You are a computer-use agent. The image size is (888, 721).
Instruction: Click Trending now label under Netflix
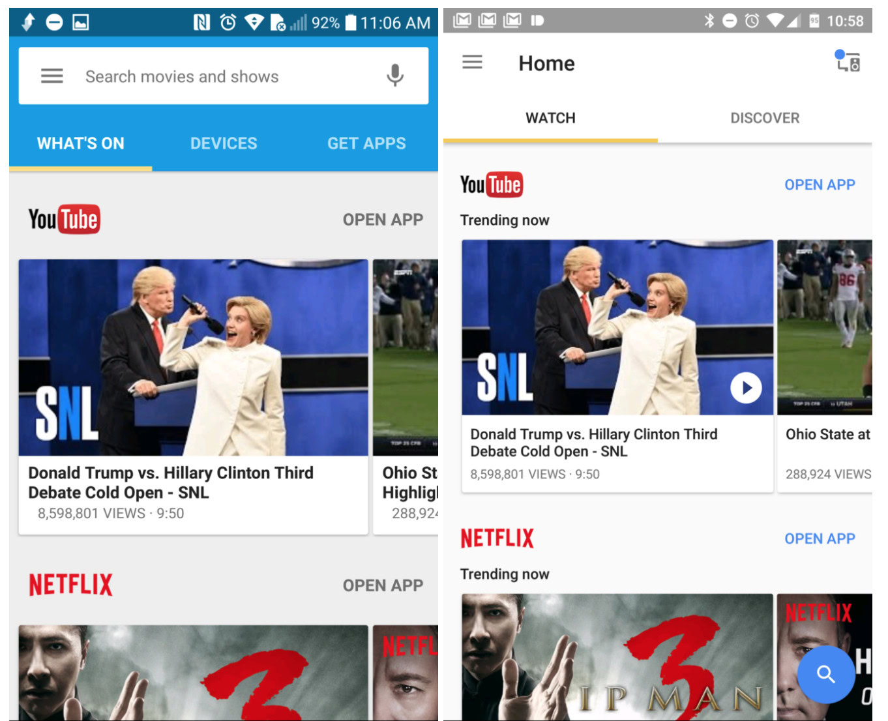[505, 574]
